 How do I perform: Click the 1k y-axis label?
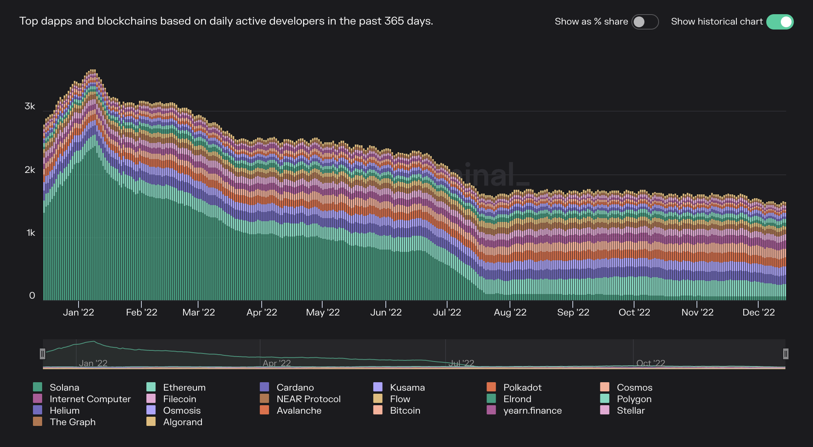31,233
